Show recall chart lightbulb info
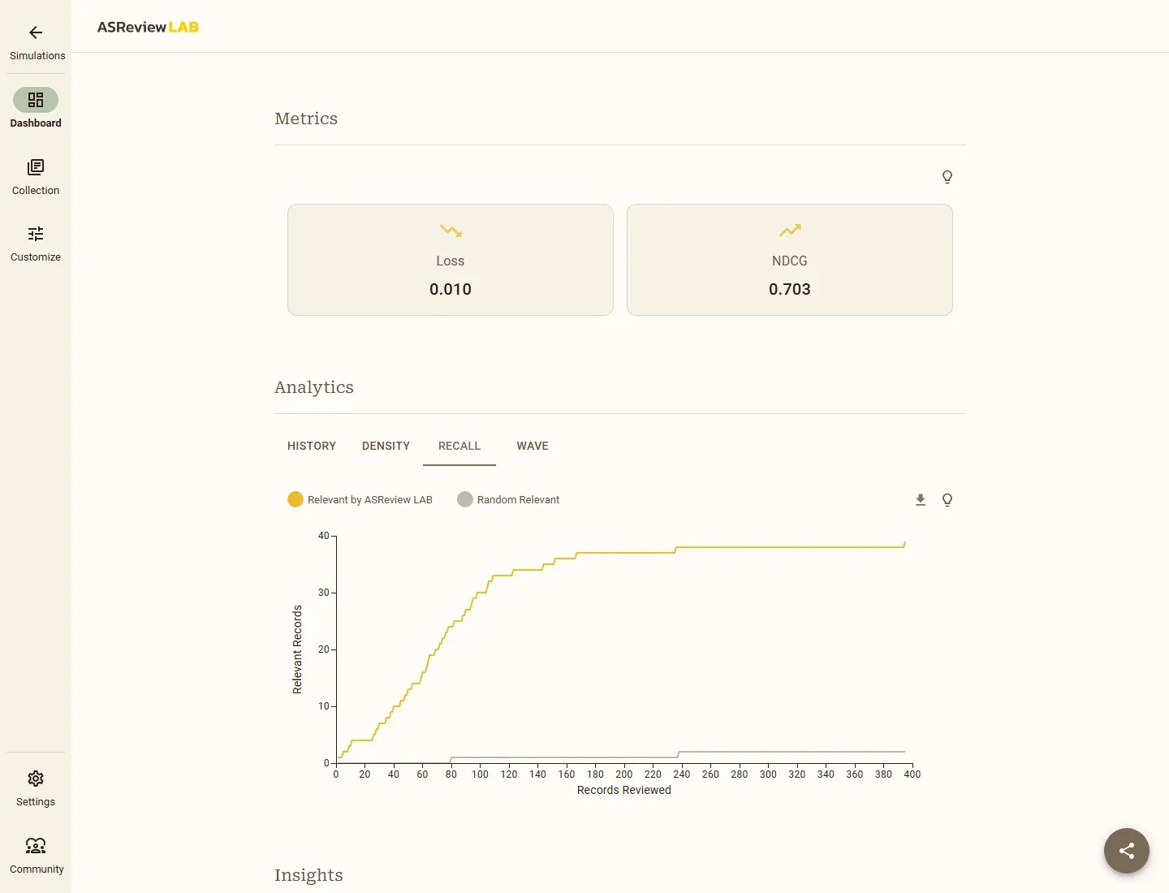 pos(947,500)
